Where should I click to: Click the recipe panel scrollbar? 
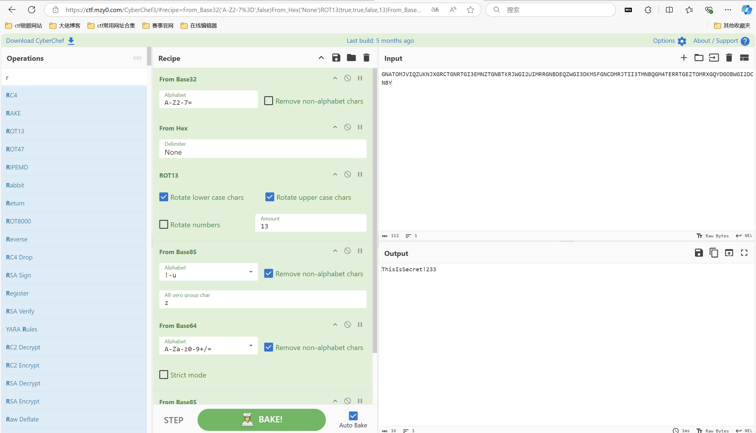(x=375, y=210)
